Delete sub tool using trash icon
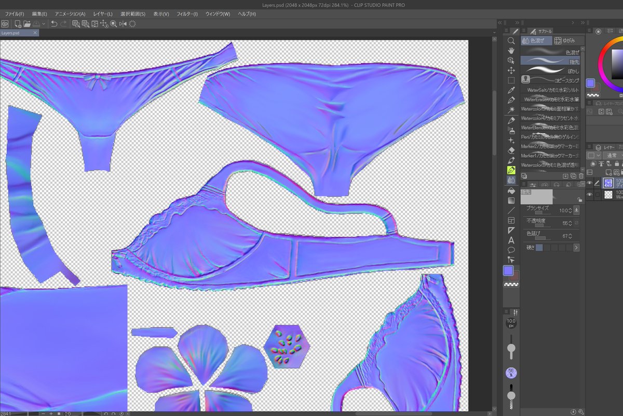 581,176
